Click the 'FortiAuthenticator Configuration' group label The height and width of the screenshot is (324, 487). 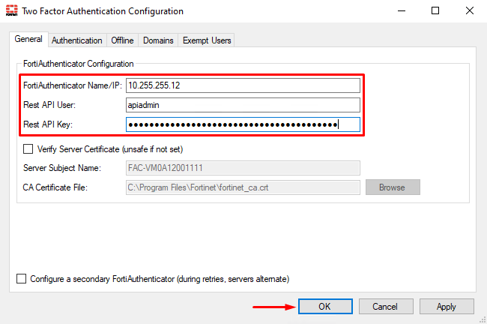(x=78, y=64)
